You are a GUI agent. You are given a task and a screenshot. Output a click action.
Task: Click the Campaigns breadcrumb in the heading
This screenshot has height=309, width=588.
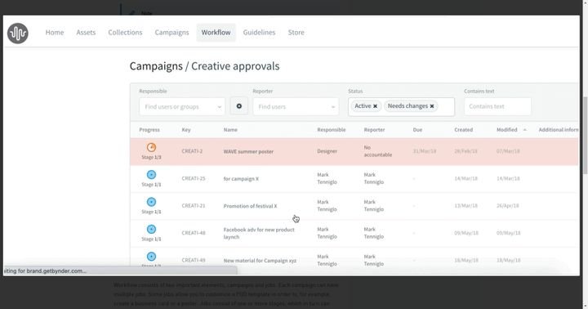coord(156,66)
